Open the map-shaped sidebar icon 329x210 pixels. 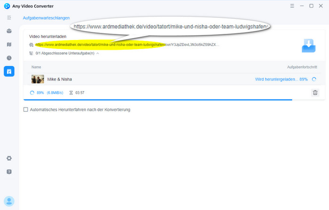9,45
